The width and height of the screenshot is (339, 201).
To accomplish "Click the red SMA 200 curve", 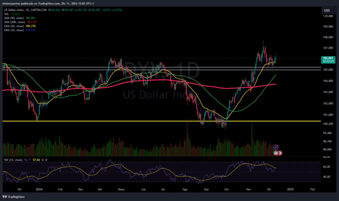I will coord(151,79).
